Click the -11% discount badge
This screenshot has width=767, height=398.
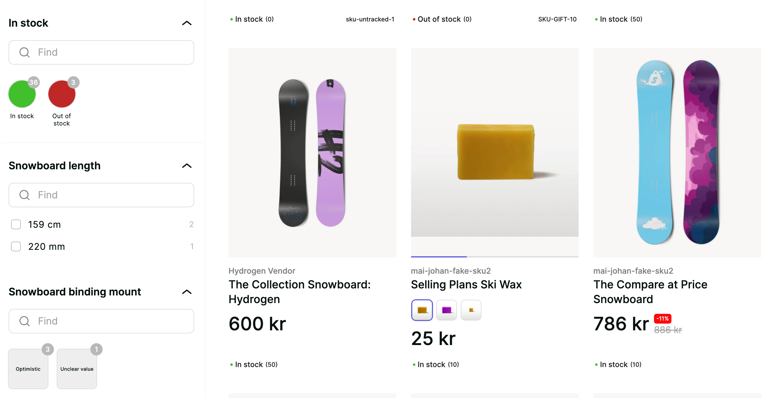point(662,319)
